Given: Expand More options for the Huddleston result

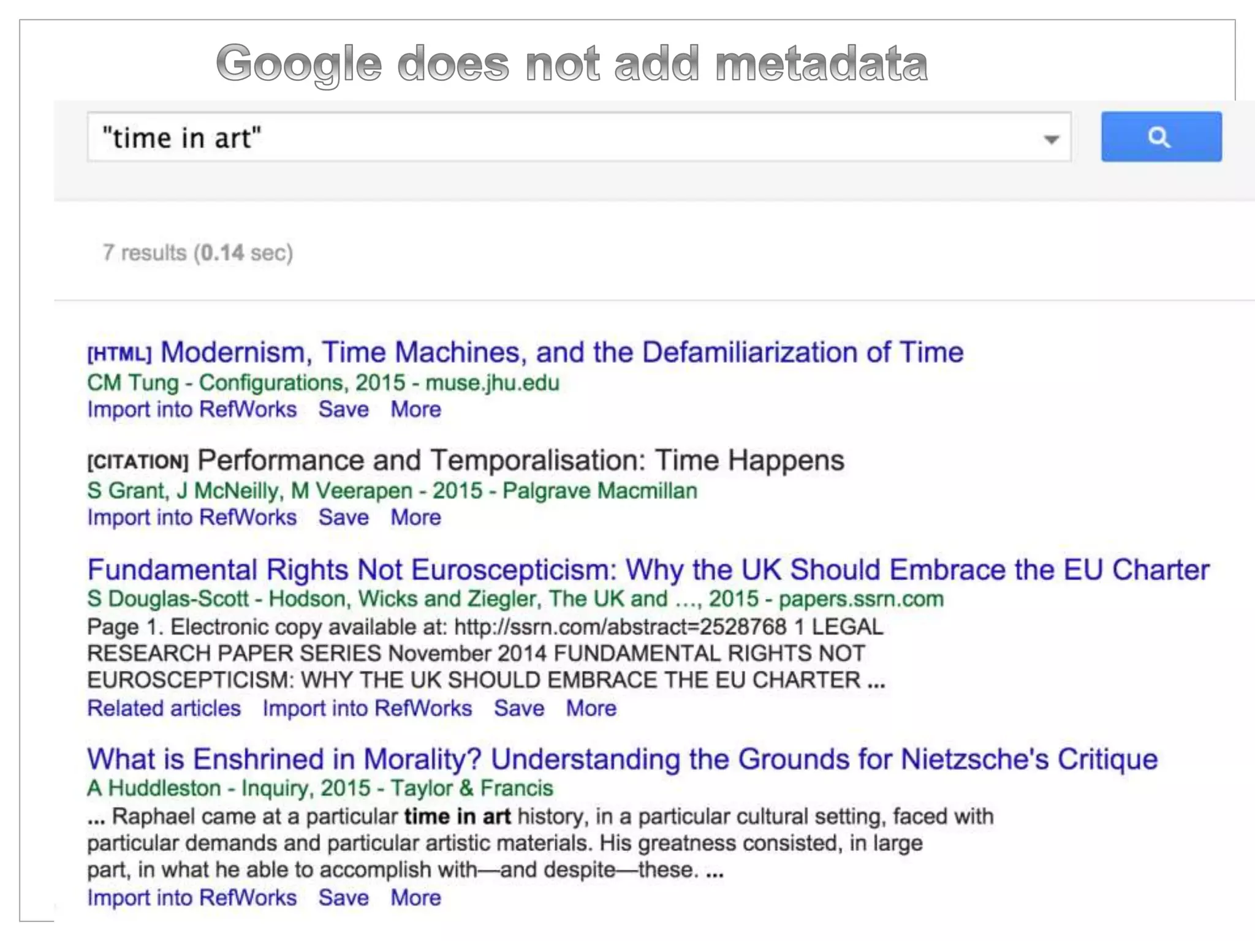Looking at the screenshot, I should coord(415,898).
